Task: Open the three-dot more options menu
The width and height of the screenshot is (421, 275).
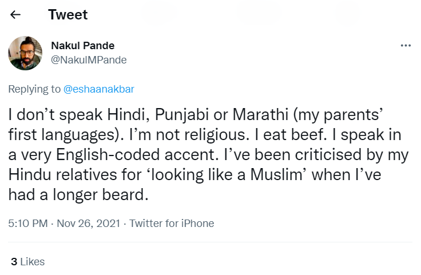Action: (x=406, y=46)
